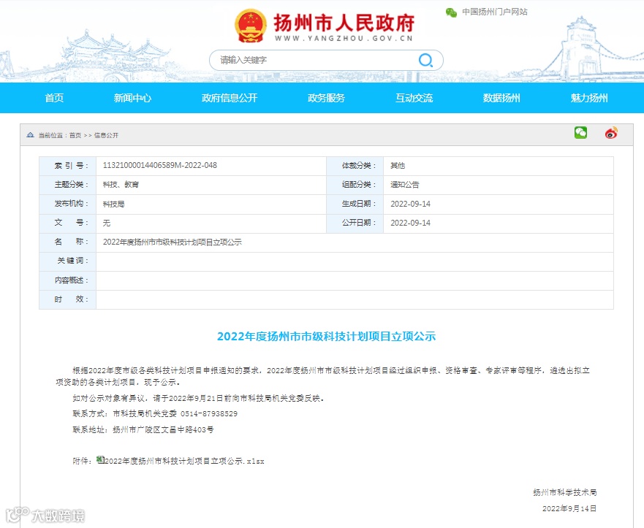
Task: Click the 时效 label cell
Action: pyautogui.click(x=68, y=299)
